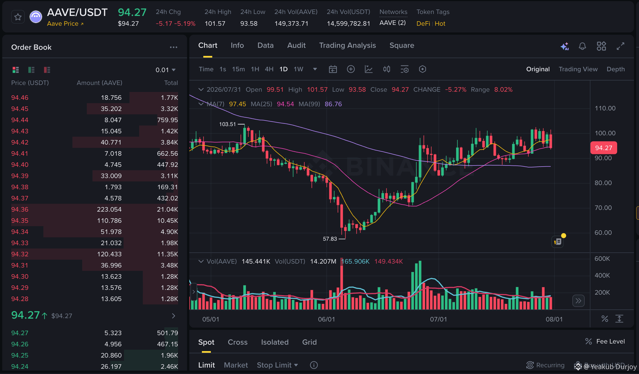This screenshot has height=374, width=639.
Task: Expand more time interval options
Action: [x=315, y=69]
